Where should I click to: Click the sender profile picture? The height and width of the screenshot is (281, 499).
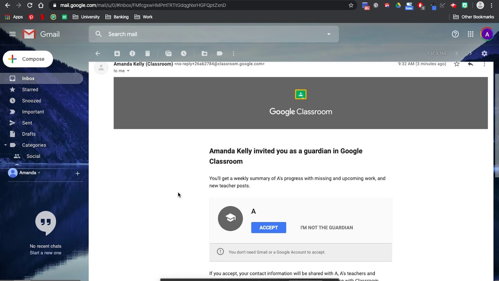[x=101, y=68]
